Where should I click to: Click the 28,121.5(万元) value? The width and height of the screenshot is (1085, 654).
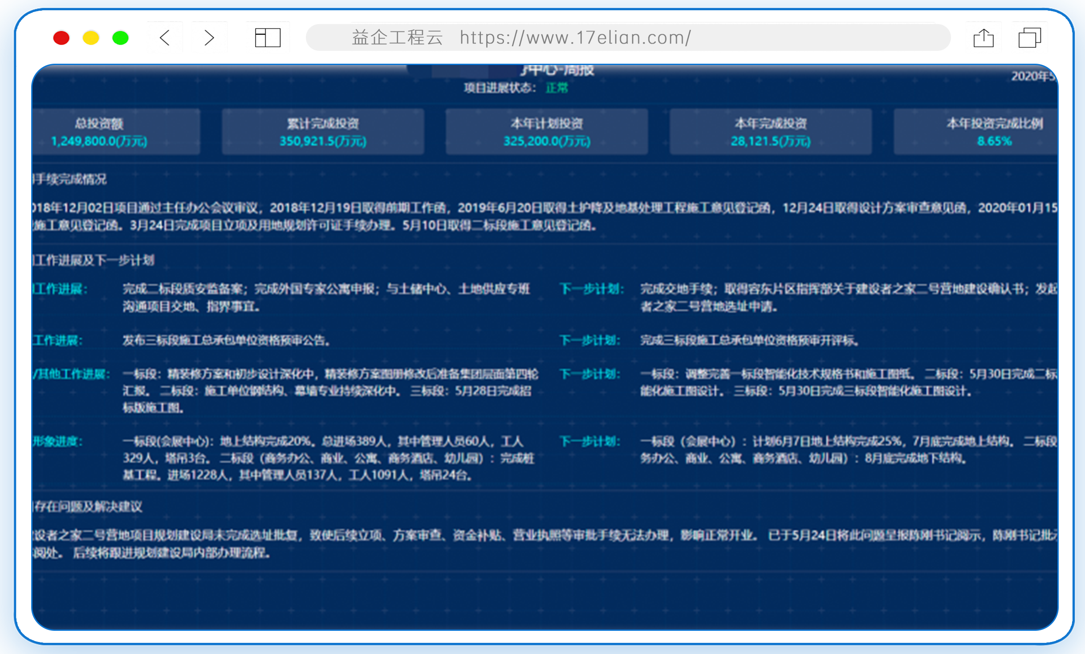click(x=771, y=141)
